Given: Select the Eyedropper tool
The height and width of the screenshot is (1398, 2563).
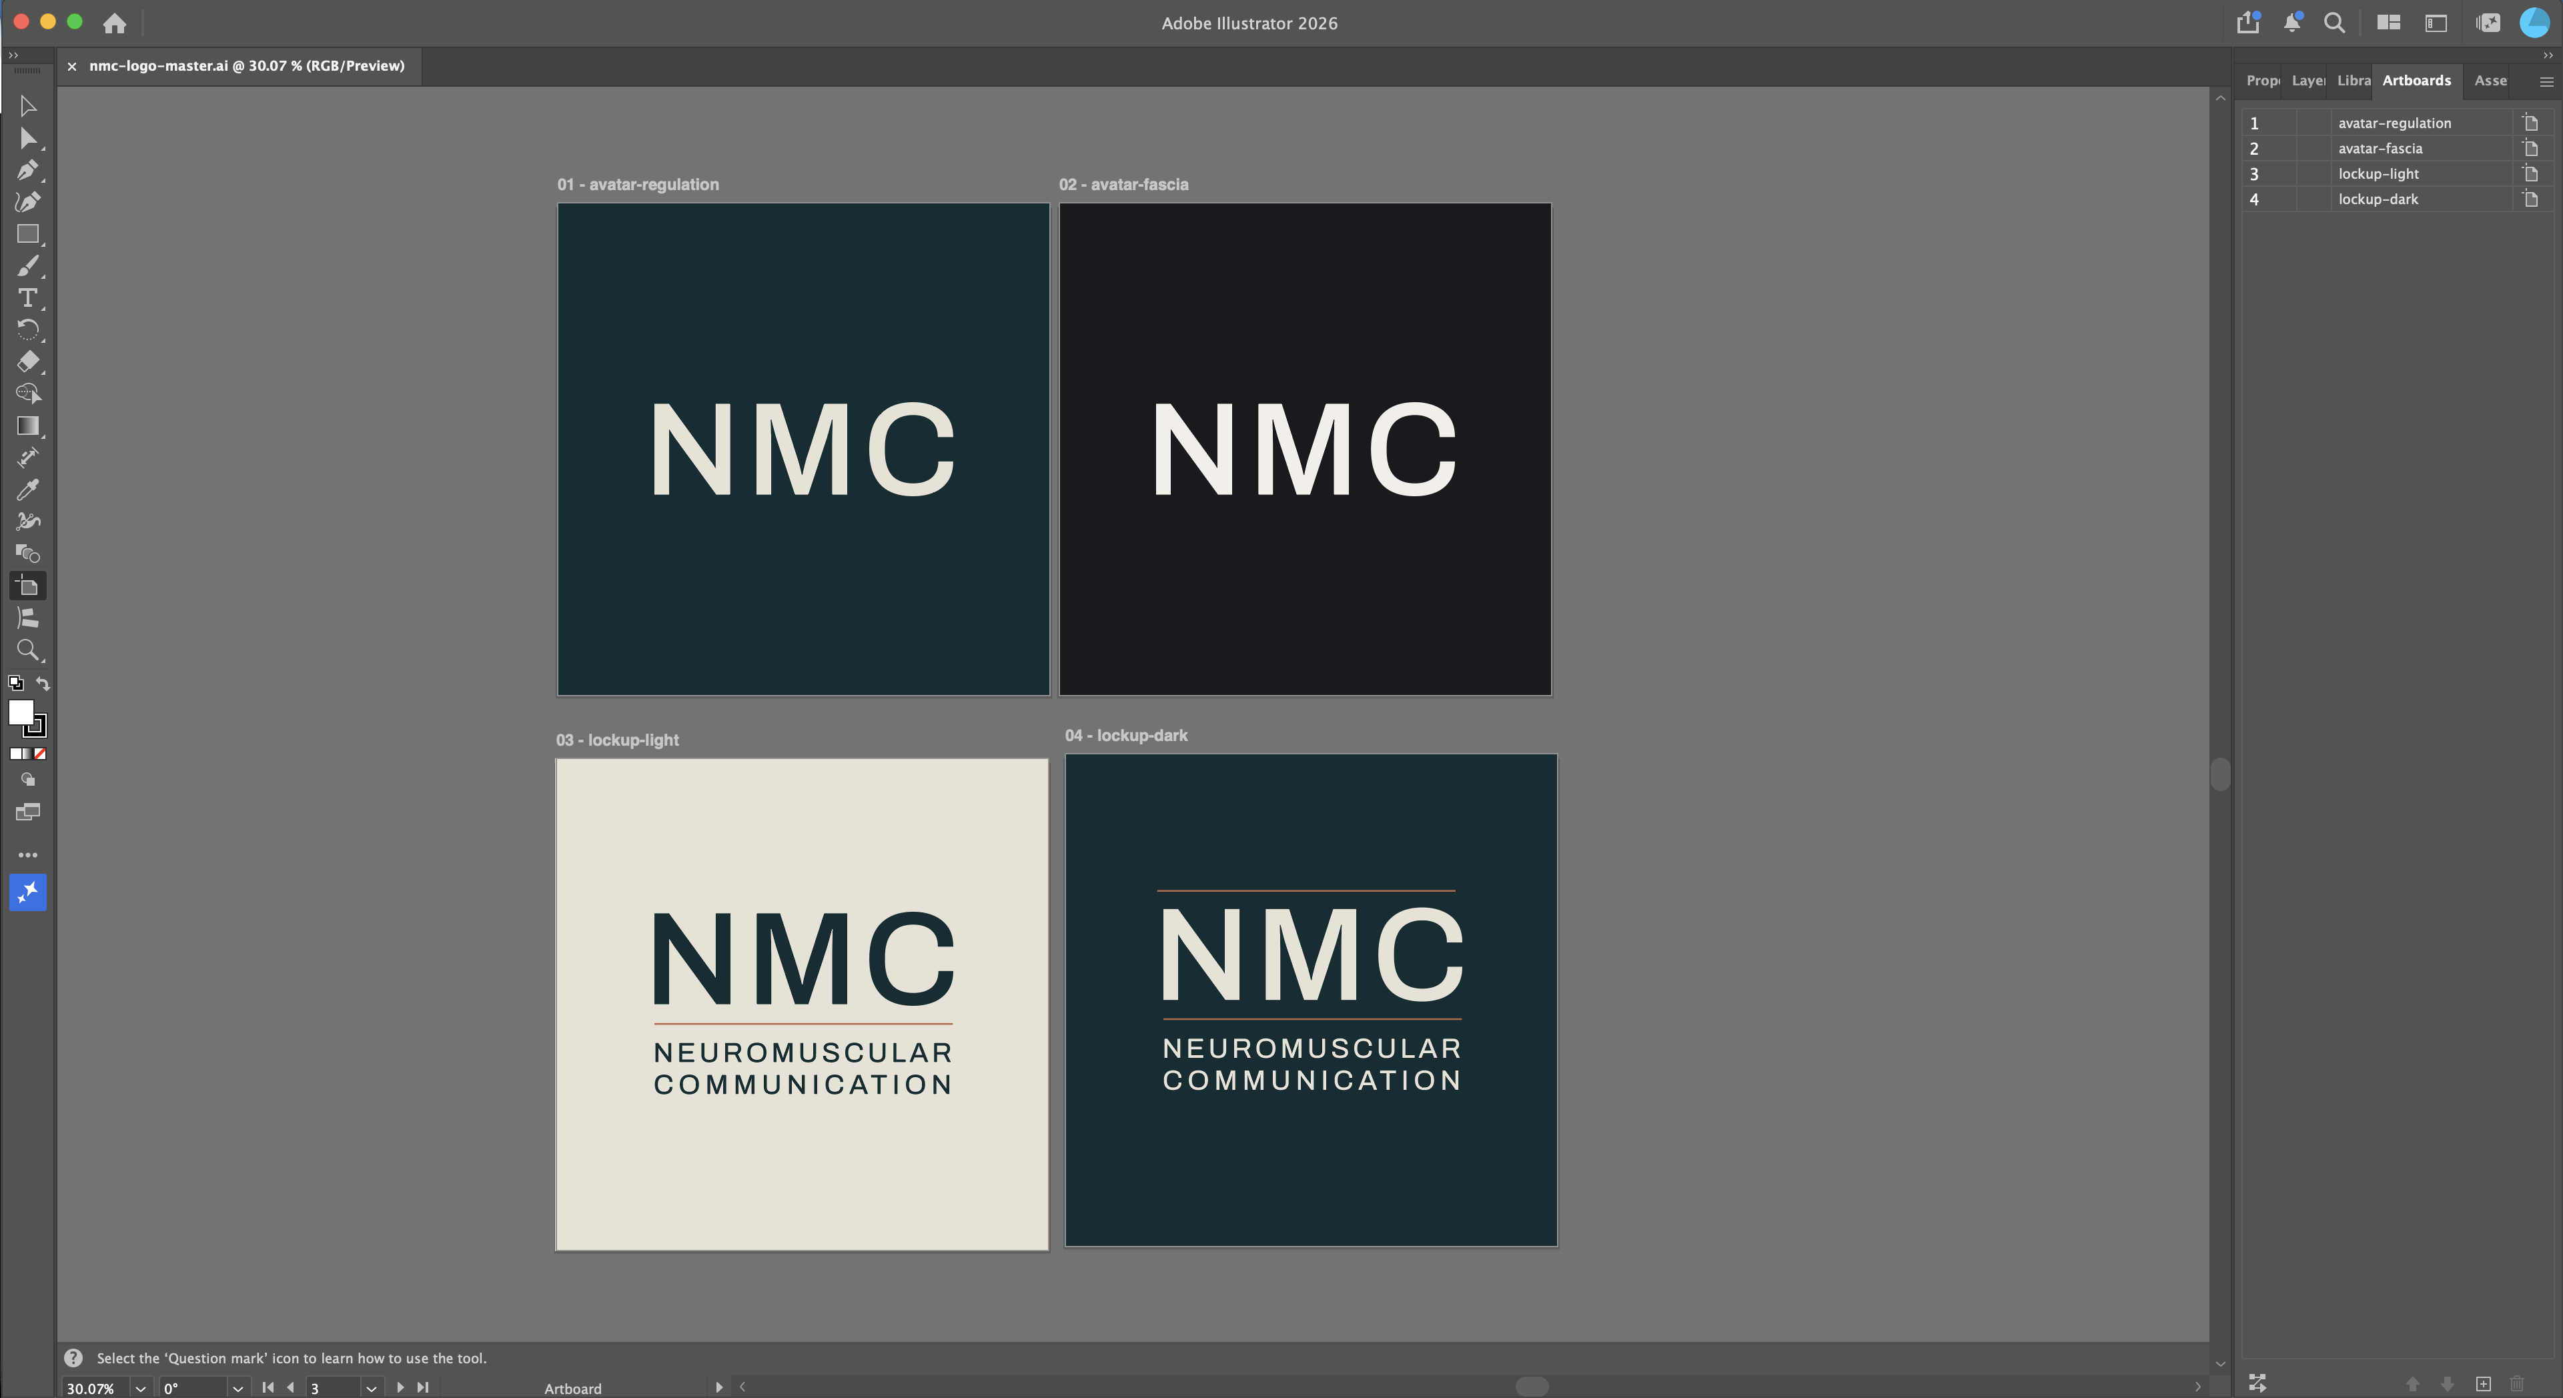Looking at the screenshot, I should click(28, 490).
